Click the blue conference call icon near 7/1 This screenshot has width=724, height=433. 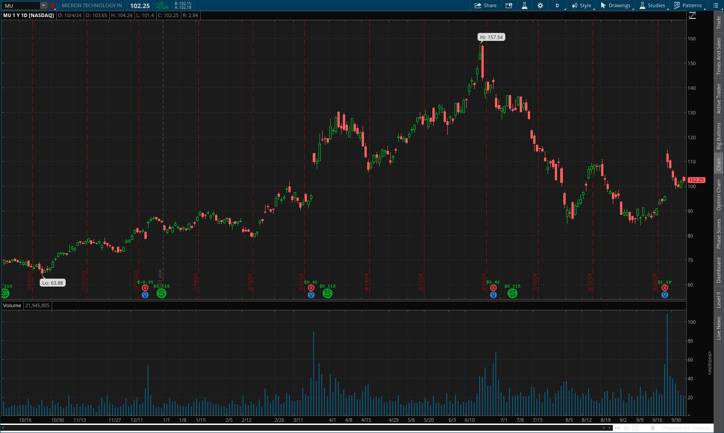click(493, 294)
